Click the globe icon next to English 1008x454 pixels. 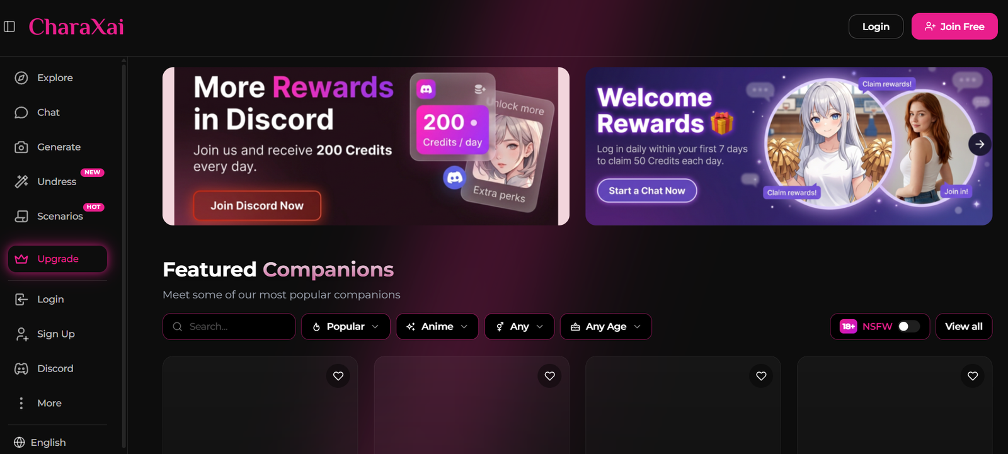click(20, 442)
